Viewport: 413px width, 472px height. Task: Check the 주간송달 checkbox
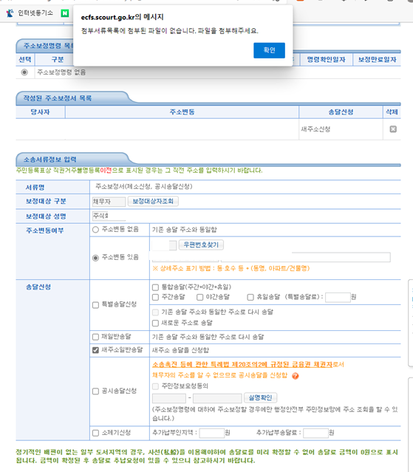pos(155,298)
